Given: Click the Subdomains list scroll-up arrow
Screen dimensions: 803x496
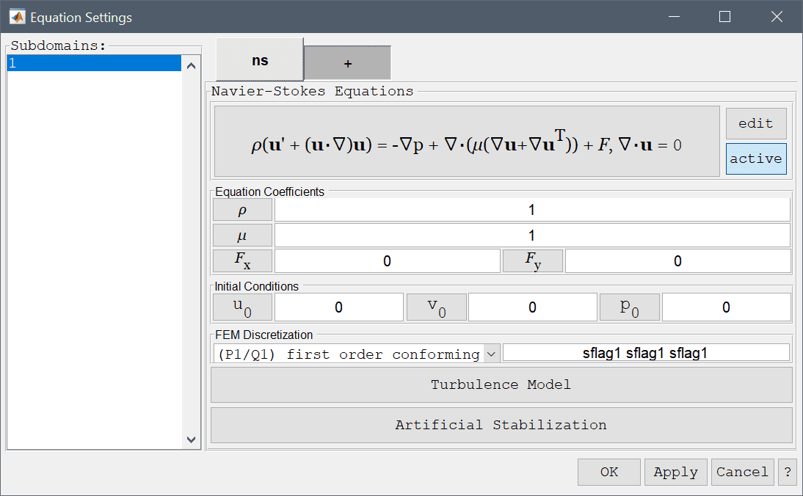Looking at the screenshot, I should 191,65.
